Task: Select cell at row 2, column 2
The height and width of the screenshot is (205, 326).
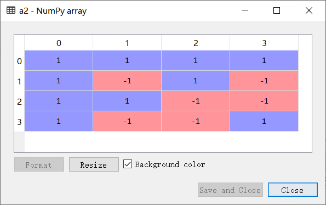Action: tap(196, 101)
